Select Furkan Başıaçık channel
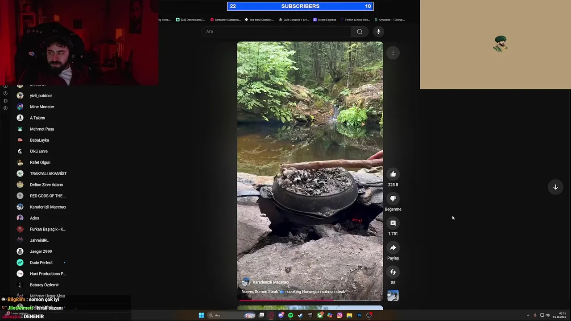The width and height of the screenshot is (571, 321). (48, 229)
